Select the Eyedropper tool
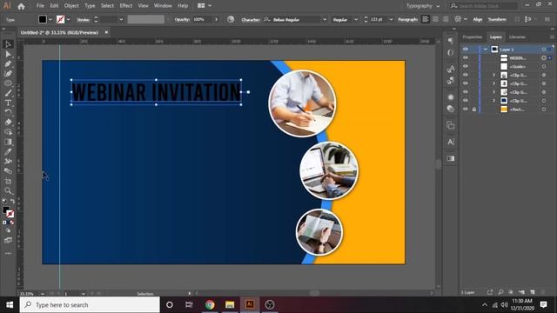Viewport: 557px width, 313px height. pyautogui.click(x=8, y=151)
